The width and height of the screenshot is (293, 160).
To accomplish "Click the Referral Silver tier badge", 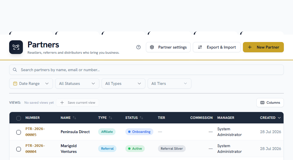I will coord(172,149).
